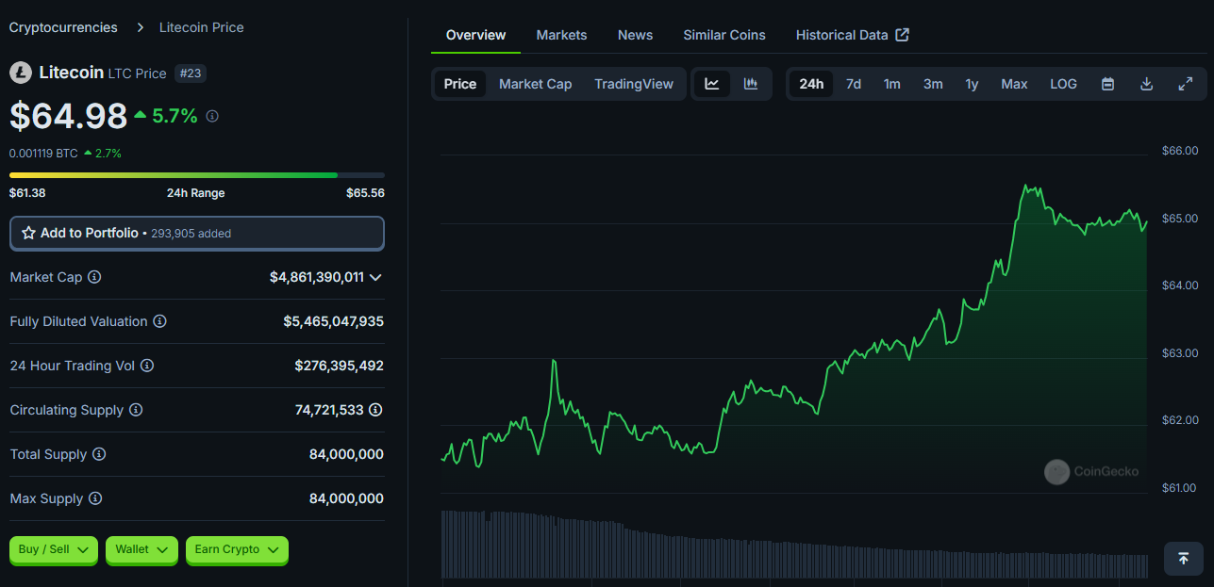Click external link icon beside Historical Data
This screenshot has width=1214, height=587.
(x=902, y=35)
